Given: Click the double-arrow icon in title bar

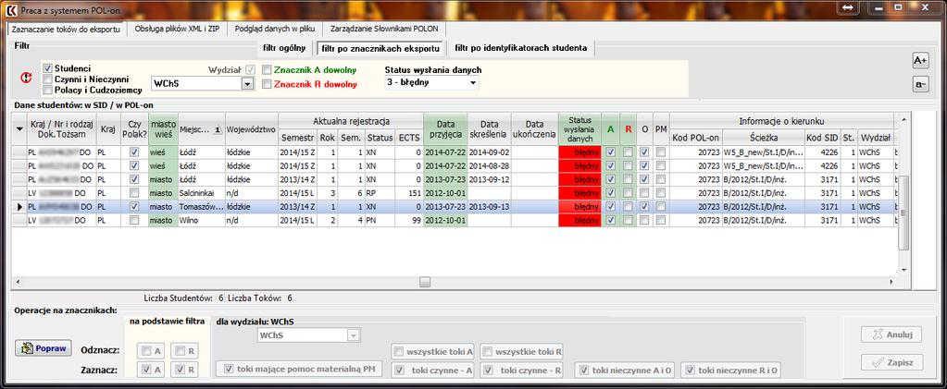Looking at the screenshot, I should pos(847,7).
